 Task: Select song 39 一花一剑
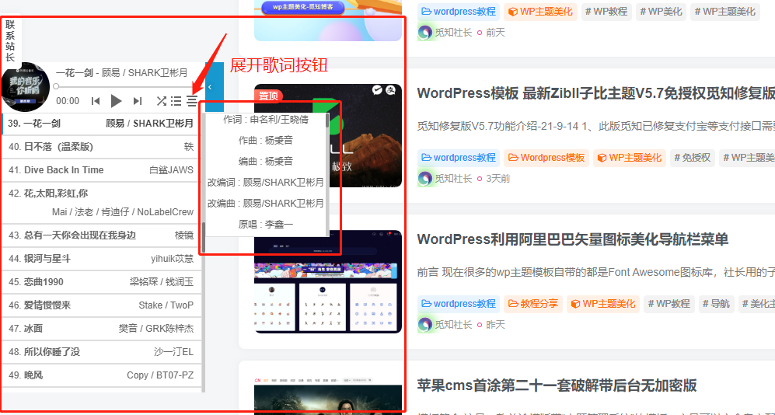pos(101,124)
